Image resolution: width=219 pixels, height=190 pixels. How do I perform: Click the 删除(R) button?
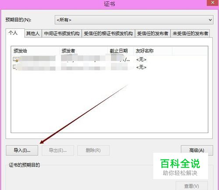(x=93, y=150)
